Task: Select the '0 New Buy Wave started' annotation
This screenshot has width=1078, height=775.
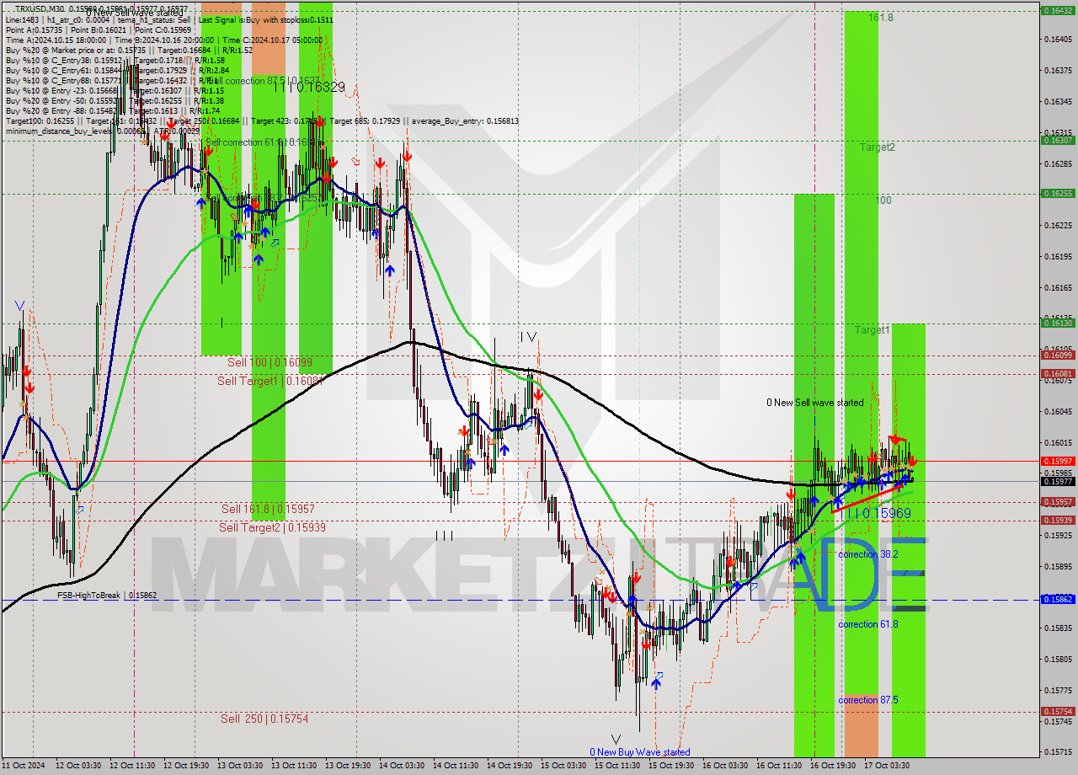Action: tap(639, 752)
